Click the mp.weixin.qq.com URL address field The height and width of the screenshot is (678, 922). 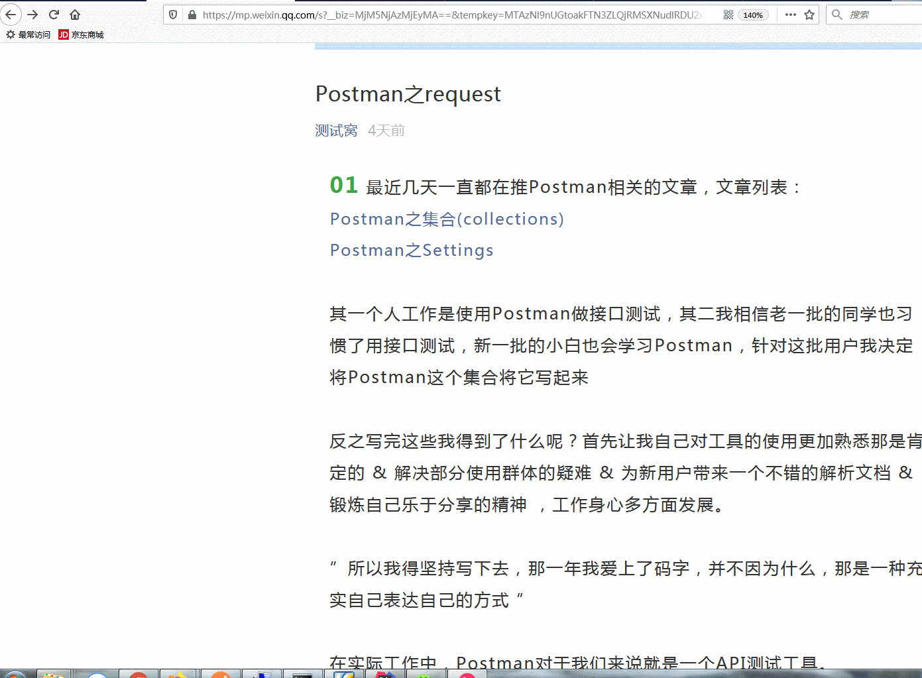point(451,15)
